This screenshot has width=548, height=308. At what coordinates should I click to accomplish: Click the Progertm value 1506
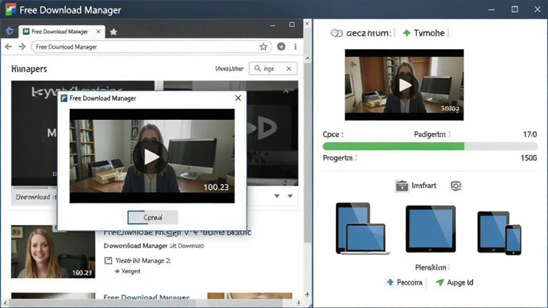[529, 158]
